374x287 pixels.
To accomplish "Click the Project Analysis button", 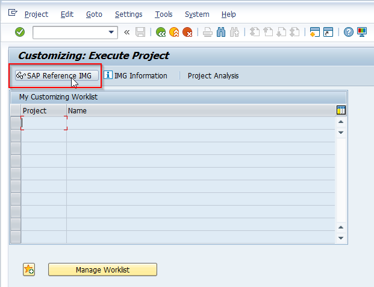I will click(x=213, y=76).
